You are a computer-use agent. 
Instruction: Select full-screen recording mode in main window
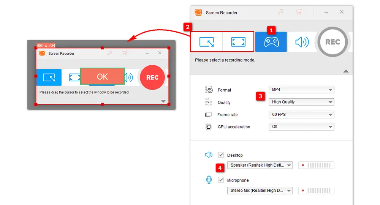point(238,42)
